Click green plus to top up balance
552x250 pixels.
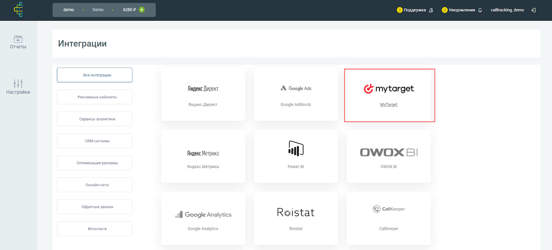(x=142, y=10)
